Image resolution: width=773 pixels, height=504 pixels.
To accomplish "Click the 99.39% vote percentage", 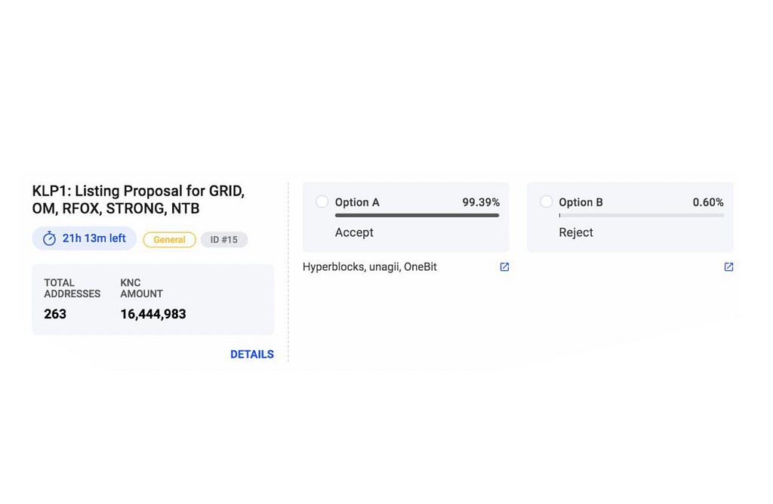I will [481, 202].
